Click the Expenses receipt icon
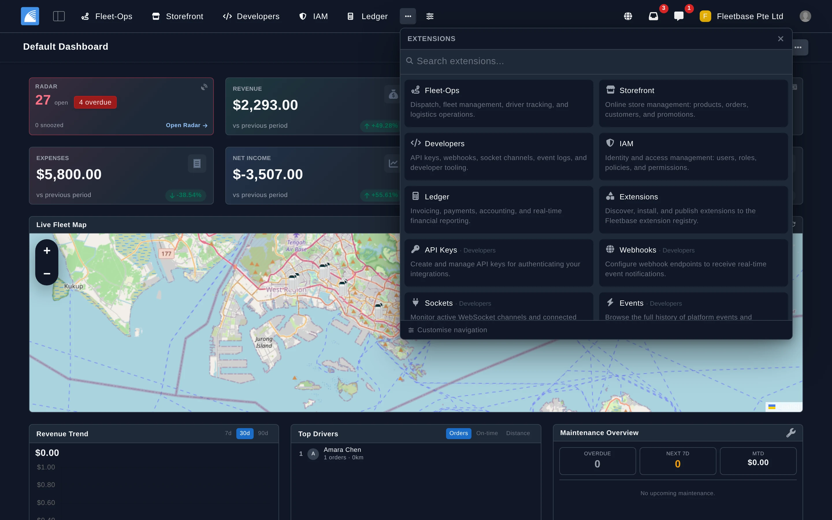This screenshot has width=832, height=520. click(x=197, y=163)
